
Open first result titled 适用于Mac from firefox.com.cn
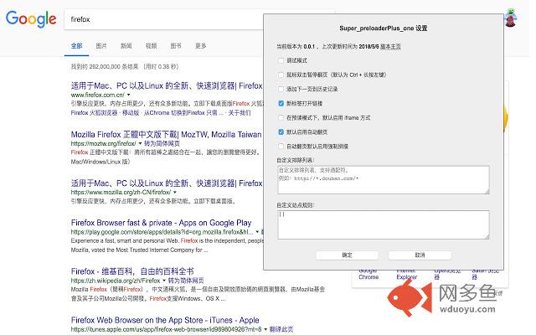click(x=167, y=85)
